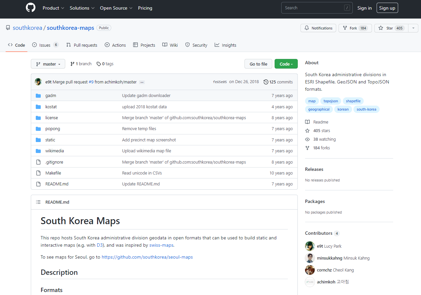
Task: Open the Solutions dropdown menu
Action: click(82, 8)
